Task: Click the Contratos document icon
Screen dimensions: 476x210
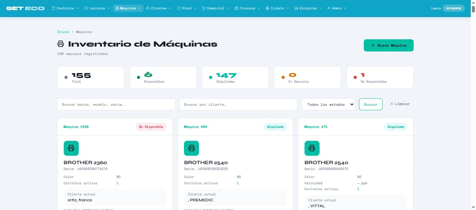Action: tap(53, 8)
